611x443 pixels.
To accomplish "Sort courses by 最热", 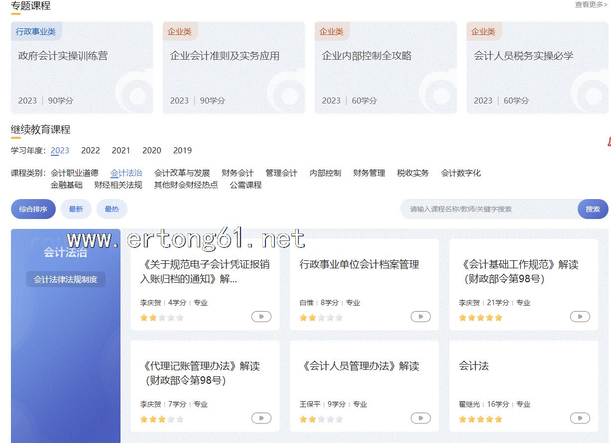I will [x=112, y=209].
